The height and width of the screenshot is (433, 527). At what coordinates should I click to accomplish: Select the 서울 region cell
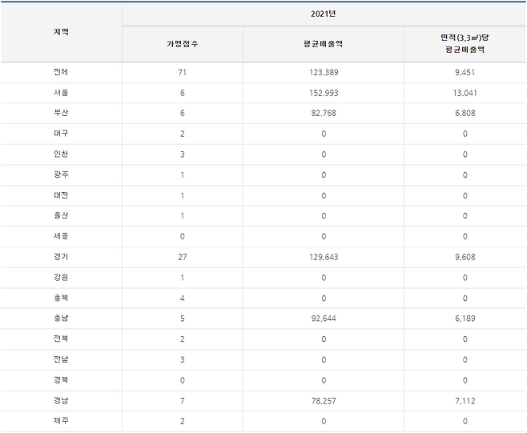click(61, 93)
